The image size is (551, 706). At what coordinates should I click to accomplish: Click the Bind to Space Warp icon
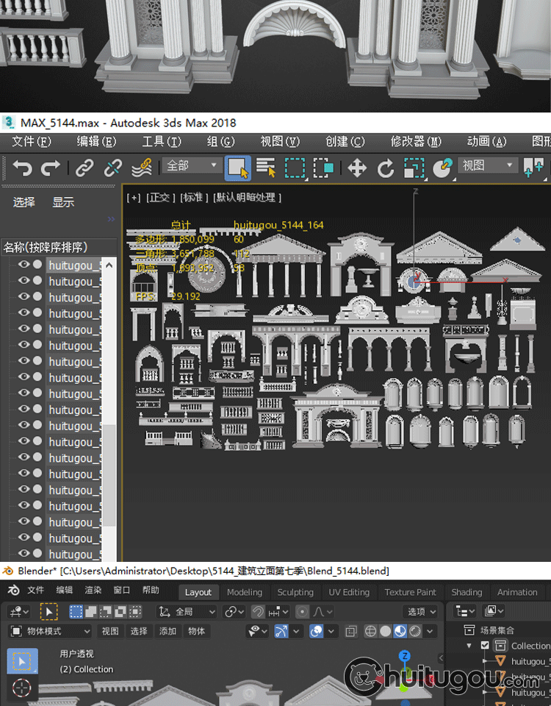(141, 168)
